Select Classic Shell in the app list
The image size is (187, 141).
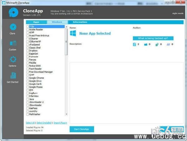(35, 48)
